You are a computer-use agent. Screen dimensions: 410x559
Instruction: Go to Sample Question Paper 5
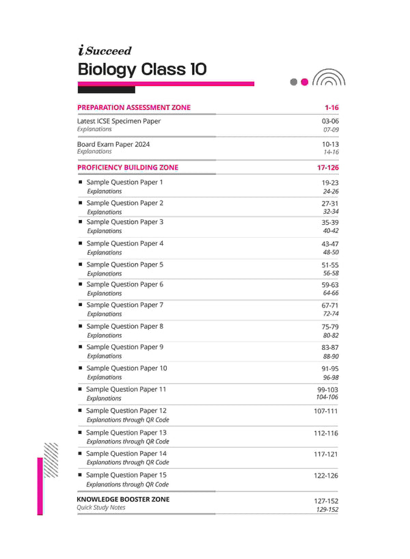(x=125, y=264)
